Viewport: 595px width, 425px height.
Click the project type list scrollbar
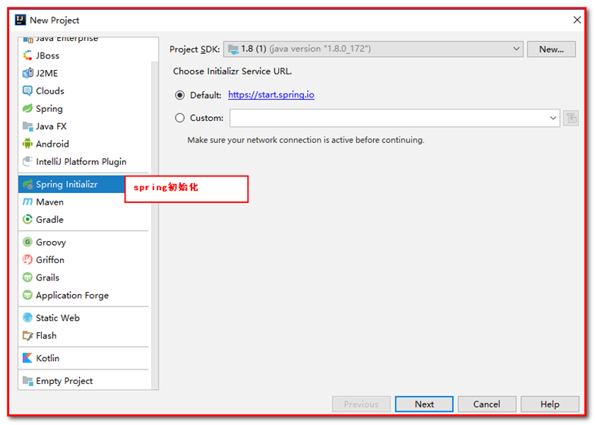point(154,224)
